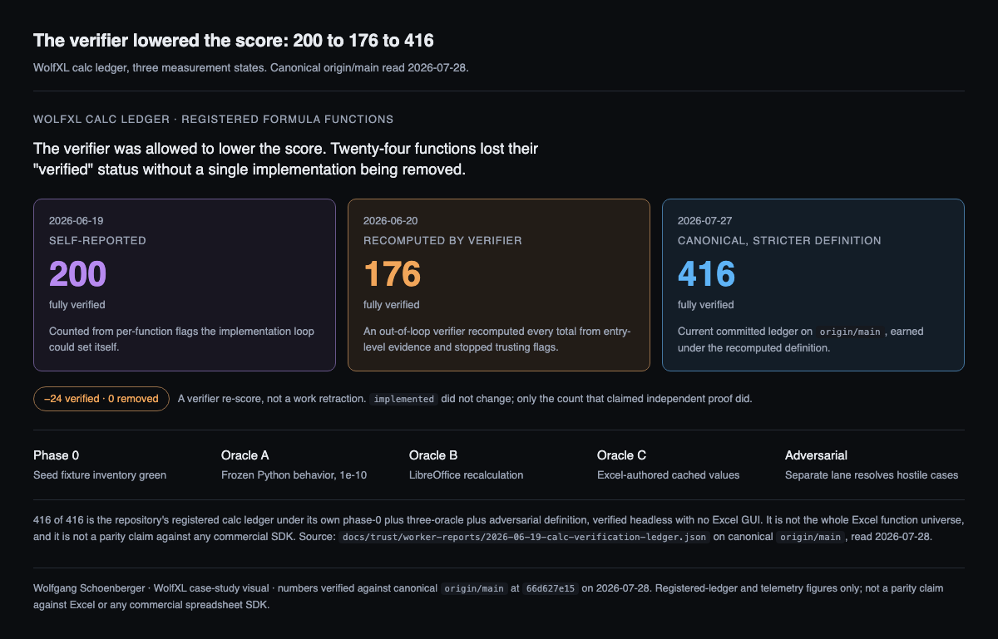Click the calc-verification-ledger.json file path

click(x=525, y=537)
